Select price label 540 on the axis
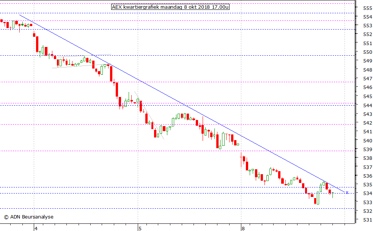The height and width of the screenshot is (231, 373). (368, 140)
